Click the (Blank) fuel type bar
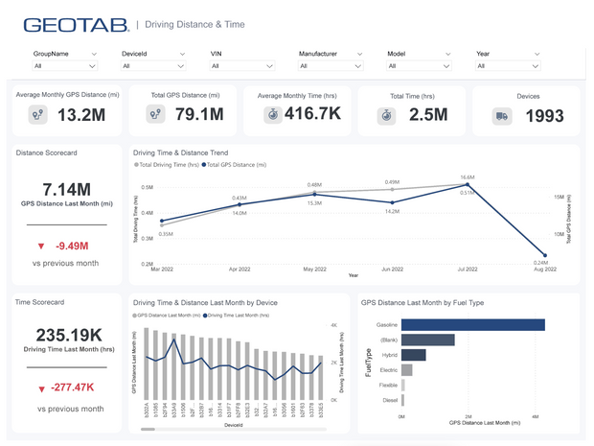This screenshot has height=446, width=594. 427,340
